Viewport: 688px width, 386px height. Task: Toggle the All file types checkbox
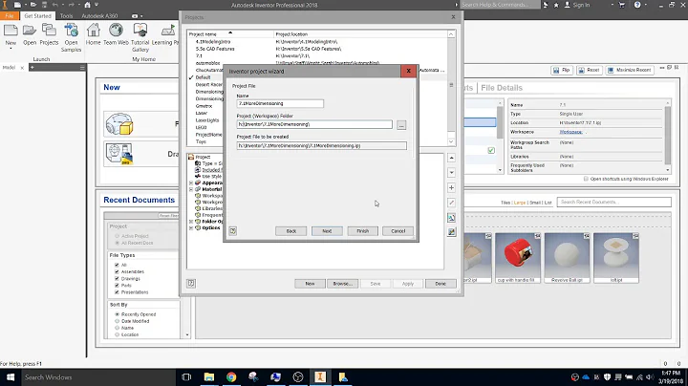(117, 265)
